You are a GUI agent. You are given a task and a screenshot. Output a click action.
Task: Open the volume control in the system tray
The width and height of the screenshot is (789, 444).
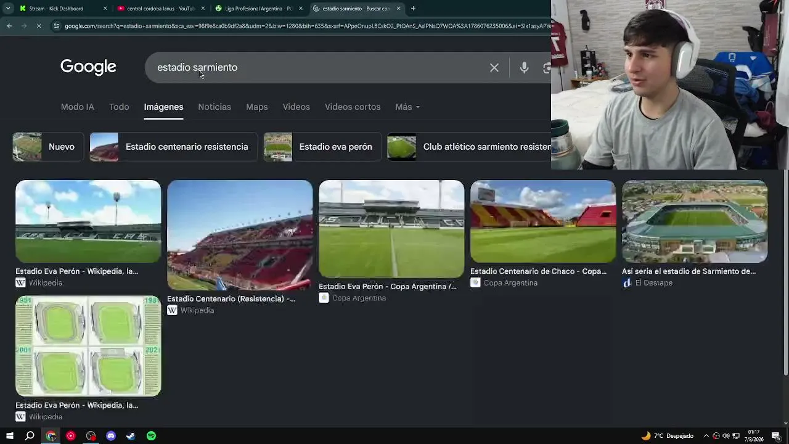click(x=726, y=436)
